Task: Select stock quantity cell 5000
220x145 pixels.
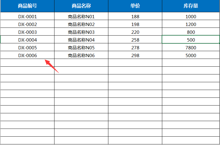Action: [x=191, y=55]
